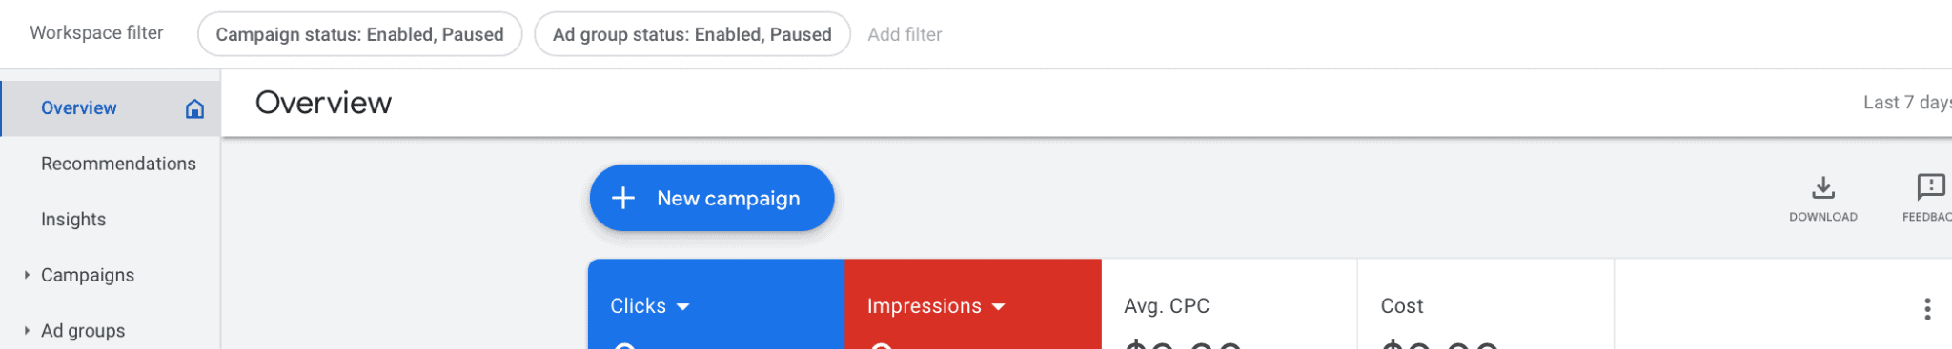Open the Clicks metric dropdown arrow

click(682, 307)
